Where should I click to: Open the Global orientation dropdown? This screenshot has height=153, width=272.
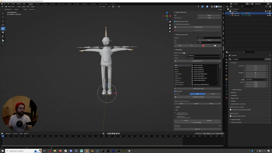(x=103, y=7)
